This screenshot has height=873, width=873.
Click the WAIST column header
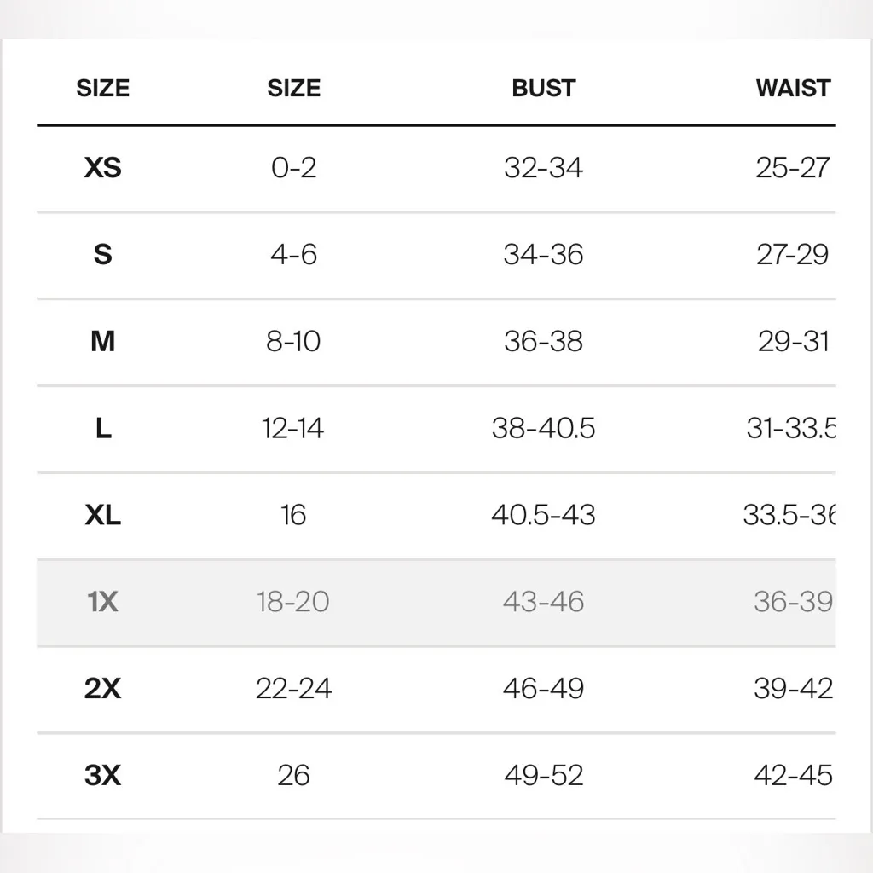tap(793, 89)
